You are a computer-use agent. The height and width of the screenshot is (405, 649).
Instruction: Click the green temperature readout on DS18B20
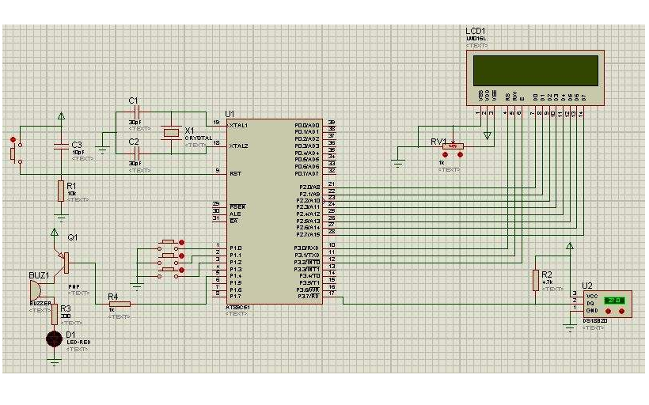click(x=615, y=301)
